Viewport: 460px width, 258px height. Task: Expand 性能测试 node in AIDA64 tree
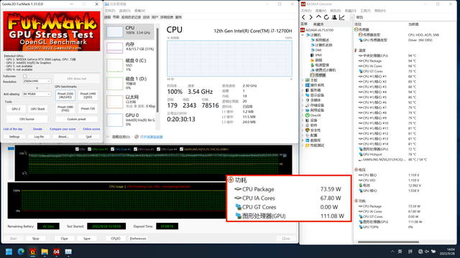click(x=303, y=145)
